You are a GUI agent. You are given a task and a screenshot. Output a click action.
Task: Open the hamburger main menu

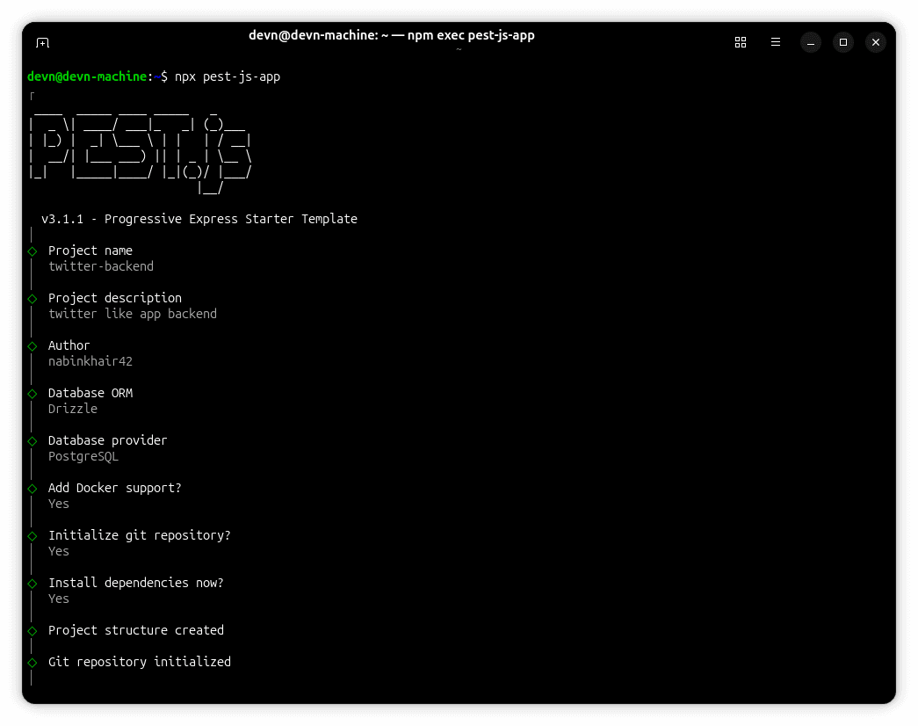click(x=775, y=42)
